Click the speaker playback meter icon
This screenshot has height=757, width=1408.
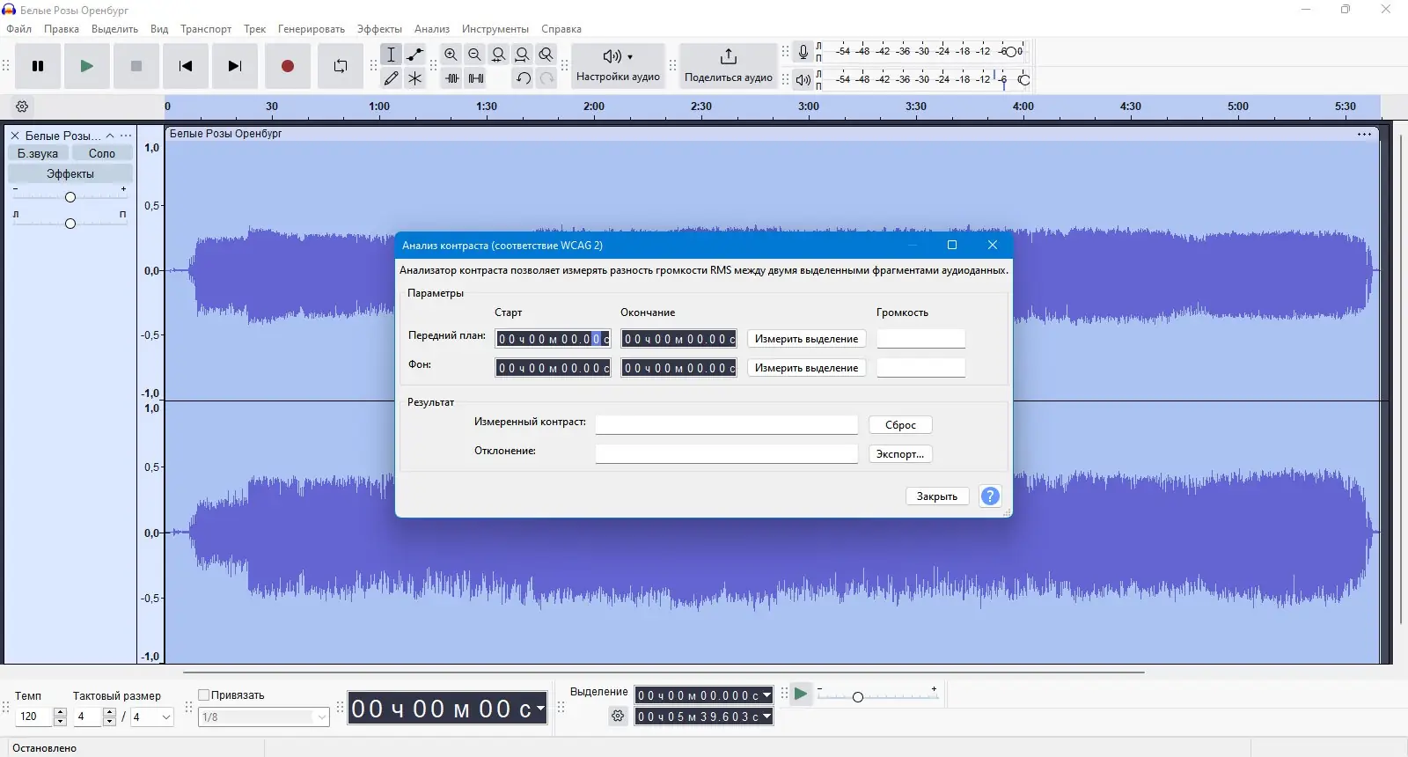(x=803, y=80)
